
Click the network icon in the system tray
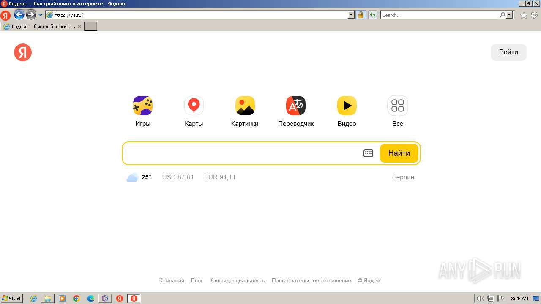(491, 299)
